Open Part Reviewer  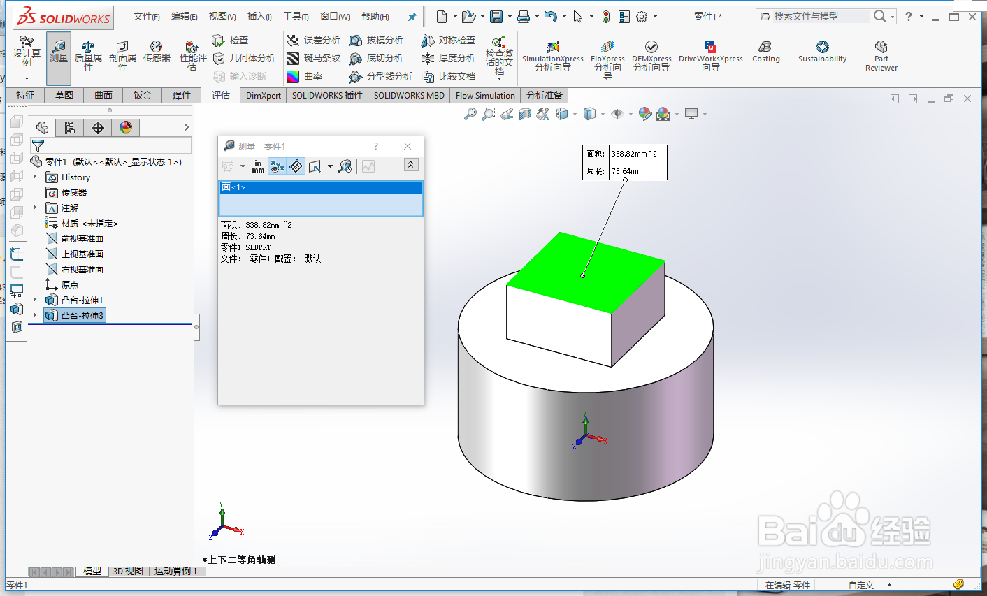click(x=881, y=56)
